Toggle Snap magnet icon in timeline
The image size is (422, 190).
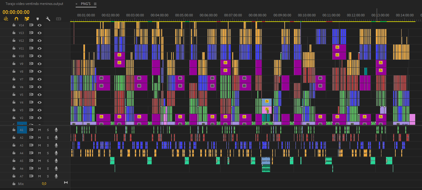[x=16, y=19]
